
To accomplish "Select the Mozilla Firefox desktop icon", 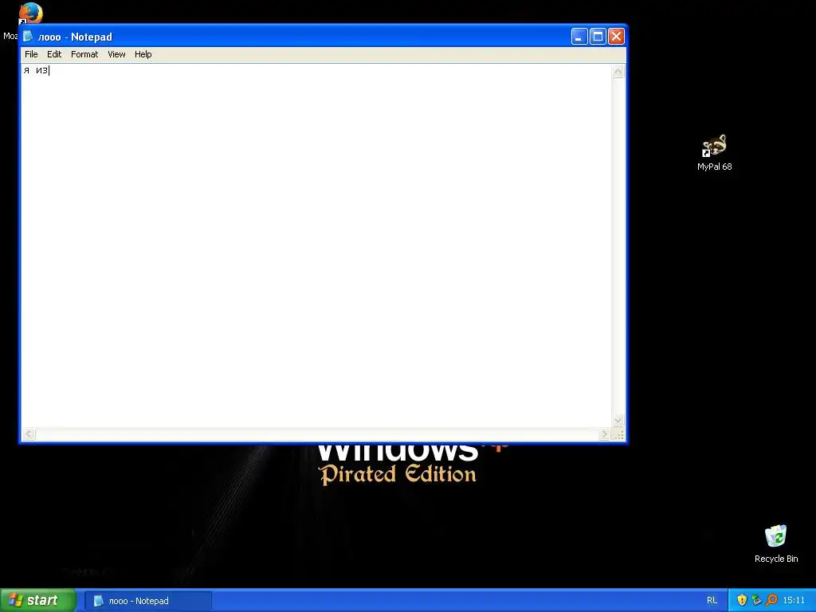I will coord(30,13).
